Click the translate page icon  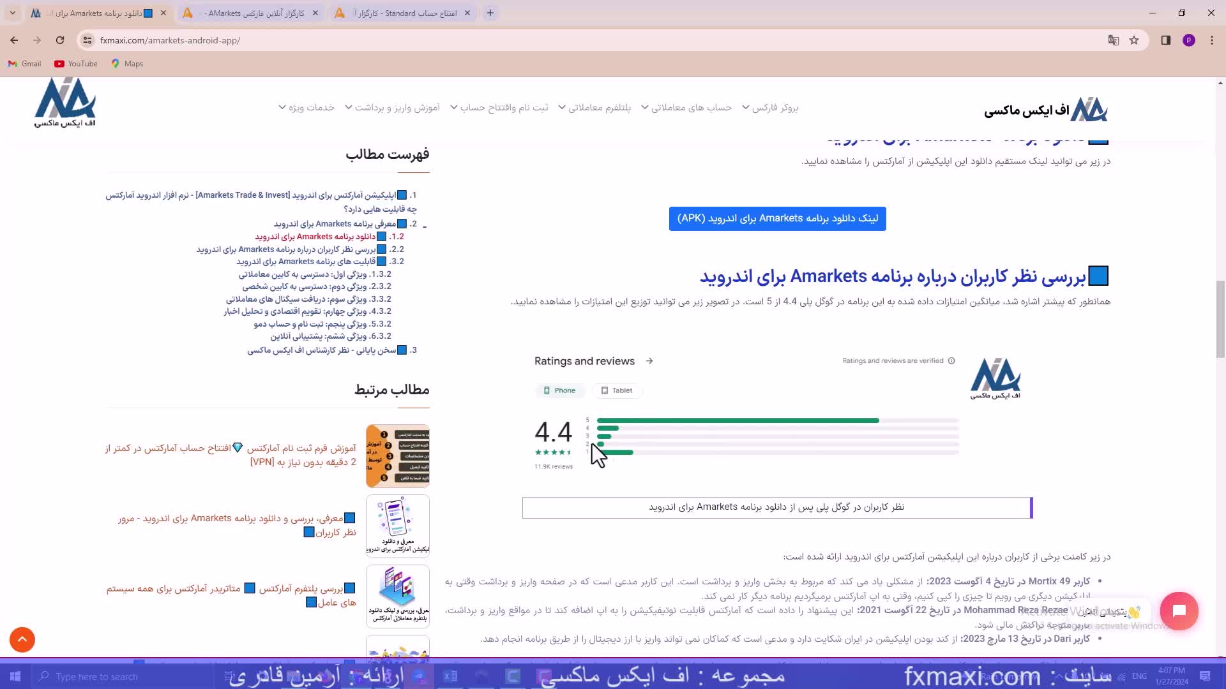pos(1114,40)
